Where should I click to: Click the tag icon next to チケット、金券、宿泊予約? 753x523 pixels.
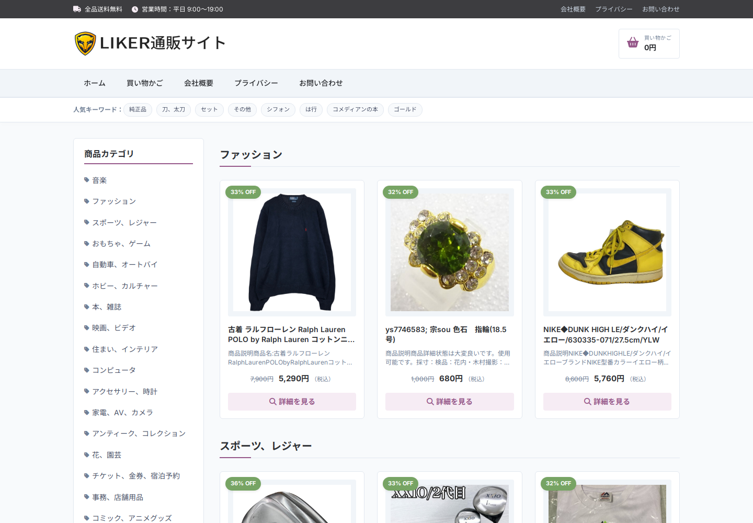click(x=87, y=475)
